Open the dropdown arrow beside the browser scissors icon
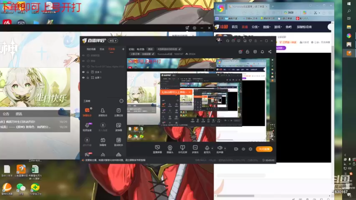Viewport: 356px width, 200px height. [x=319, y=13]
